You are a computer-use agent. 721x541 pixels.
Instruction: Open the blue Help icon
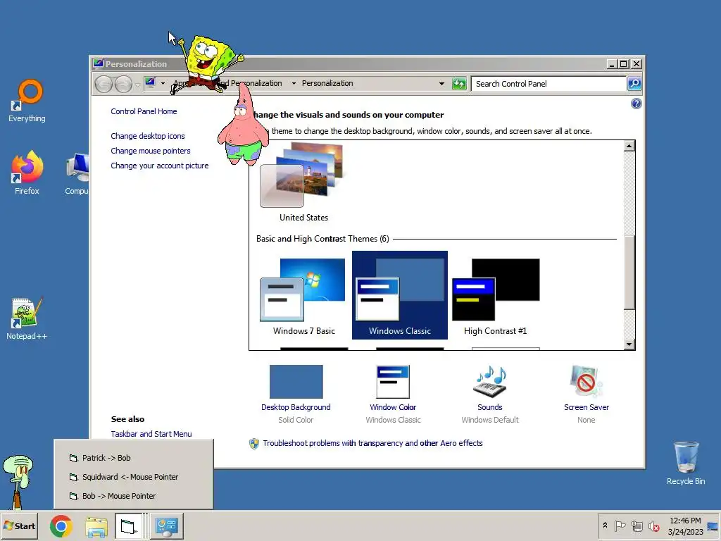pos(636,104)
